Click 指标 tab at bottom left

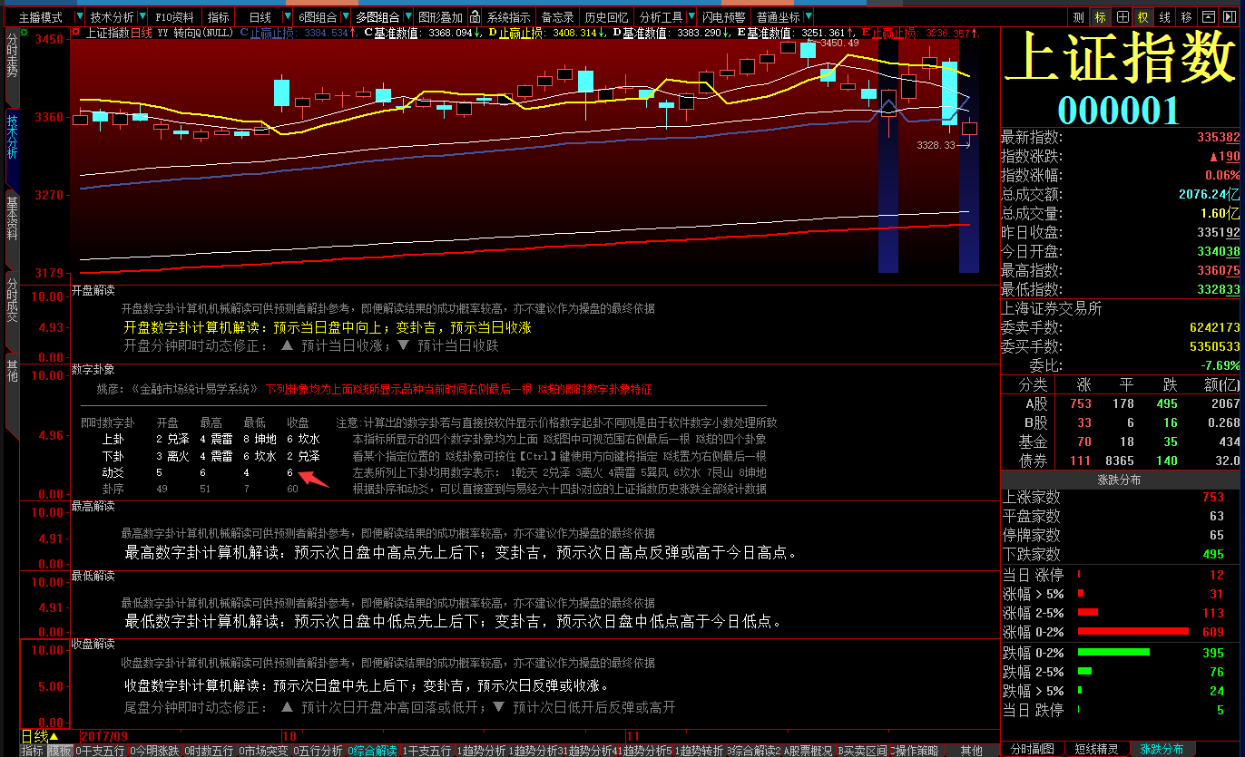tap(32, 751)
